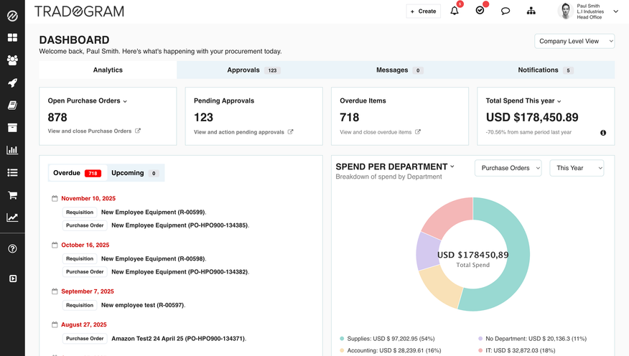This screenshot has width=629, height=356.
Task: Click the bar chart reports sidebar icon
Action: point(12,150)
